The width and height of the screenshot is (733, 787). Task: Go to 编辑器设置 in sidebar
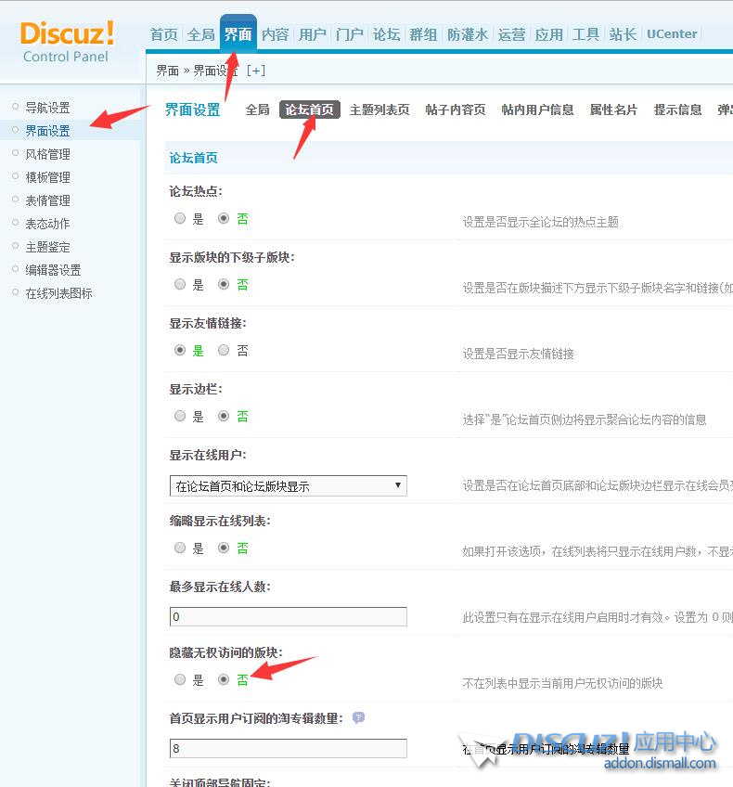click(53, 270)
